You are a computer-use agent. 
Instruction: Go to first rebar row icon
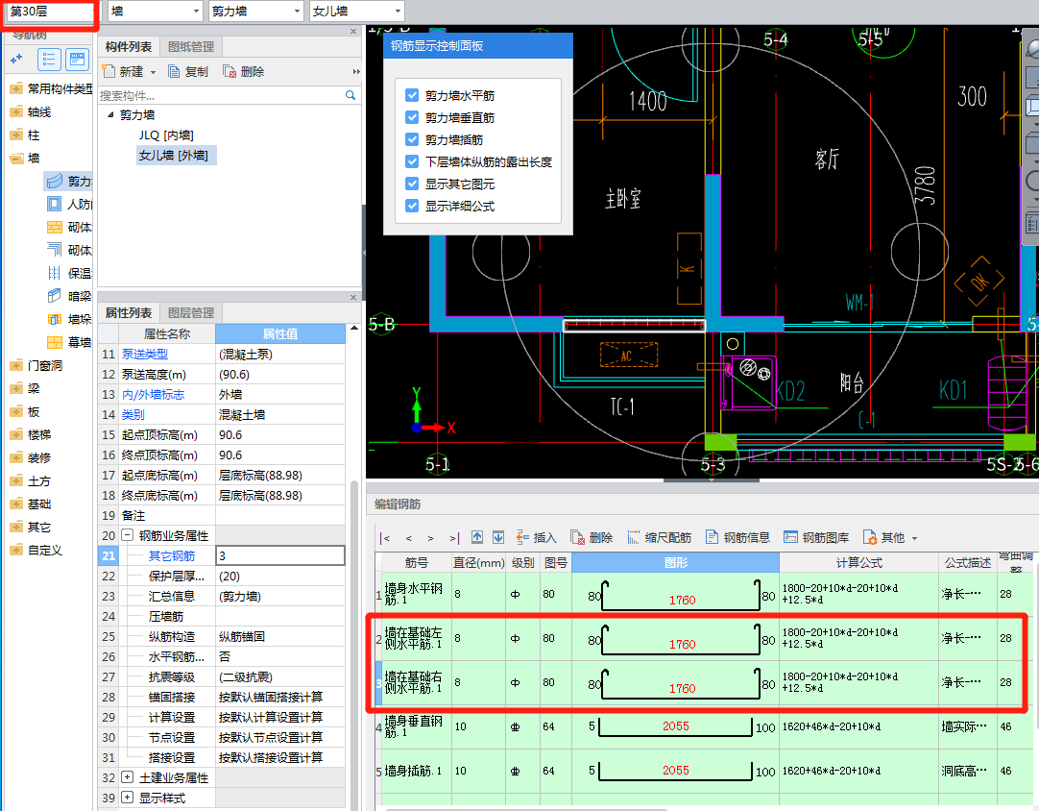click(x=385, y=538)
